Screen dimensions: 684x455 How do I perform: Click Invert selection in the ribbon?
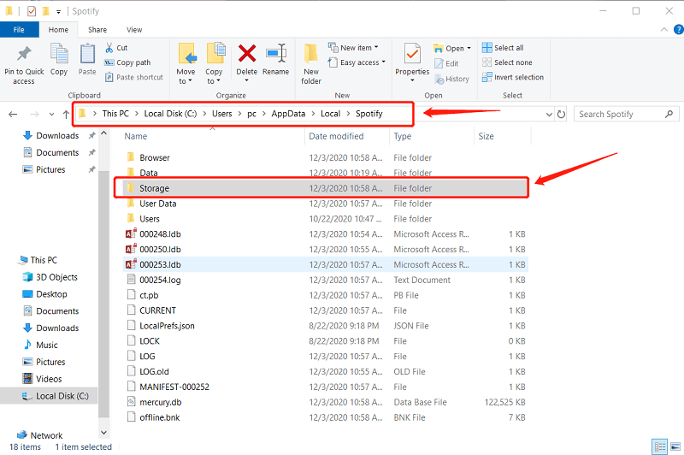tap(513, 77)
